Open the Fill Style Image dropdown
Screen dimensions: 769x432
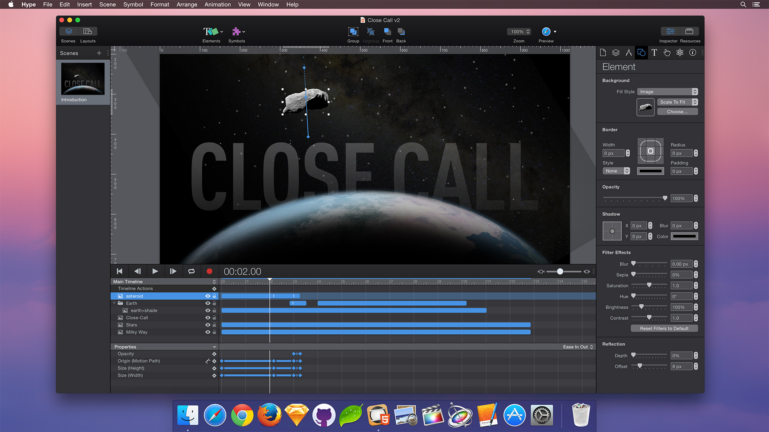pyautogui.click(x=667, y=92)
